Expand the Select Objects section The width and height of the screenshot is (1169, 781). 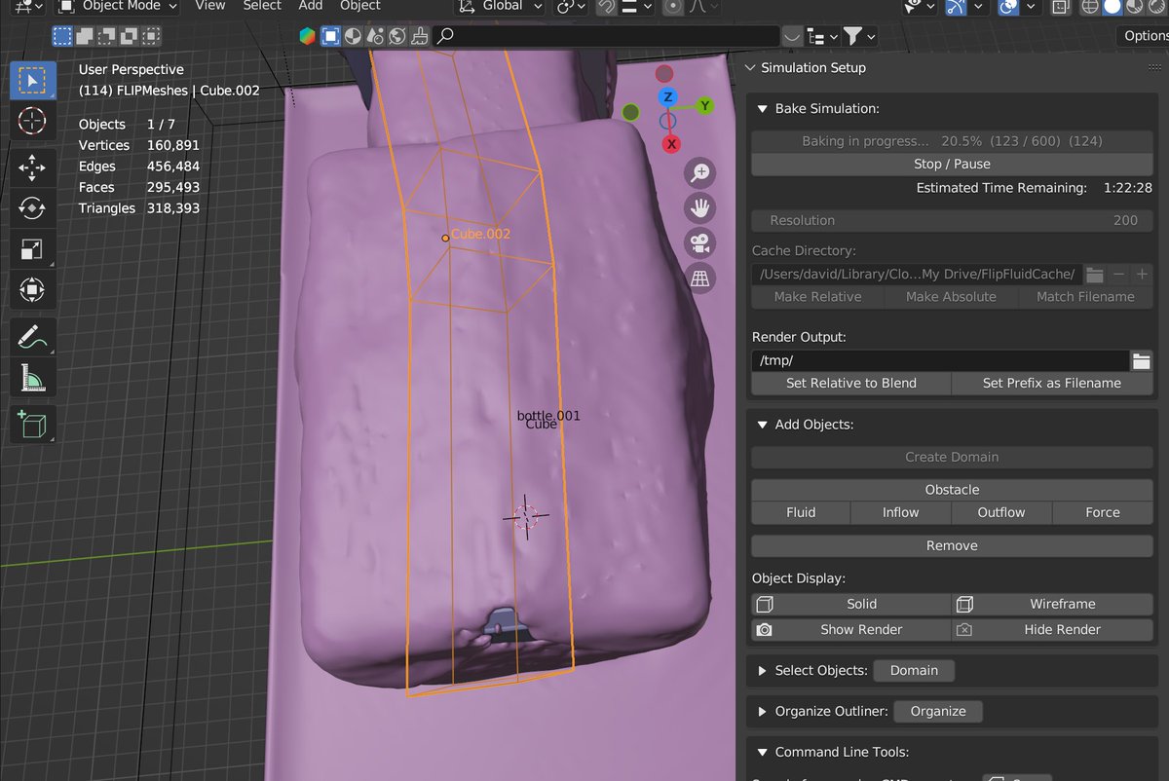pyautogui.click(x=763, y=671)
